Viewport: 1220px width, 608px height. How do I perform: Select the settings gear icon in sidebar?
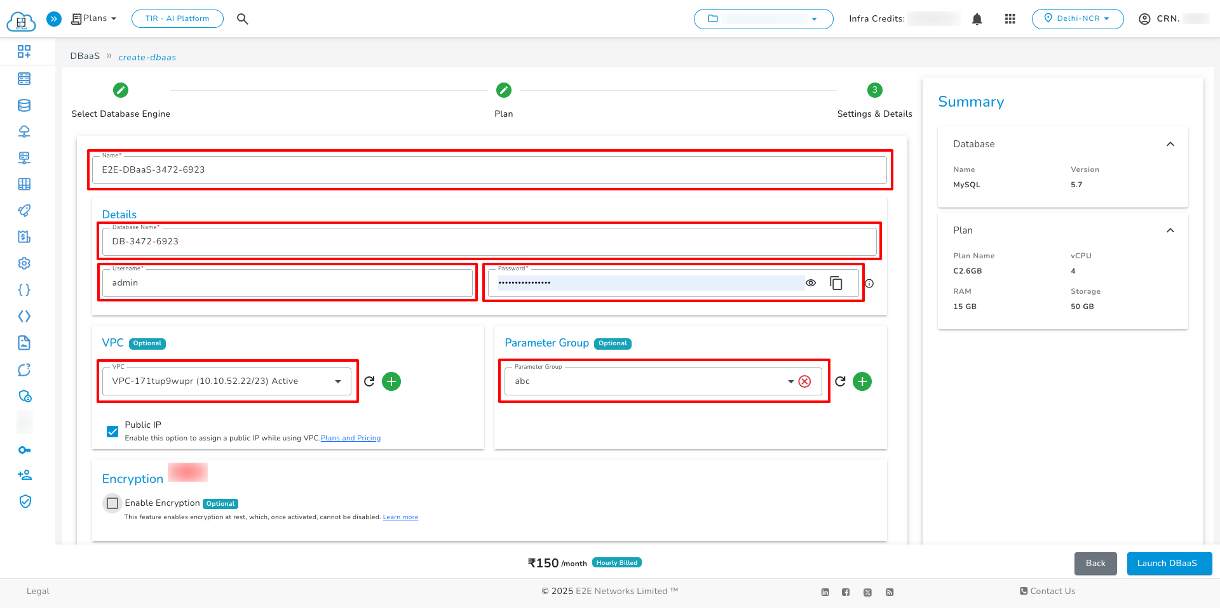point(24,263)
